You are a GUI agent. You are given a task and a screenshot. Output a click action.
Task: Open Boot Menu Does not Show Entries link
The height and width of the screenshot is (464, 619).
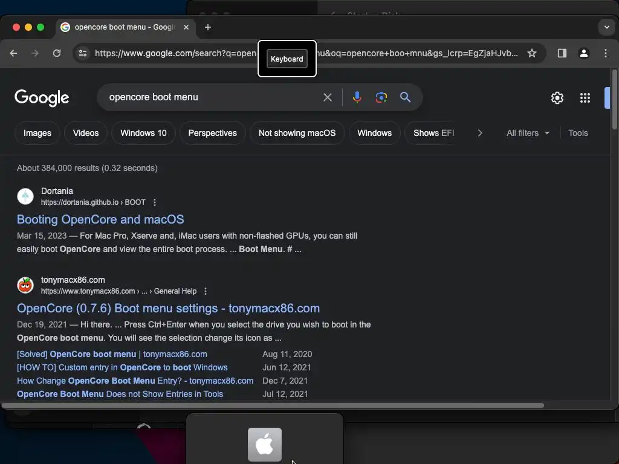pos(120,394)
